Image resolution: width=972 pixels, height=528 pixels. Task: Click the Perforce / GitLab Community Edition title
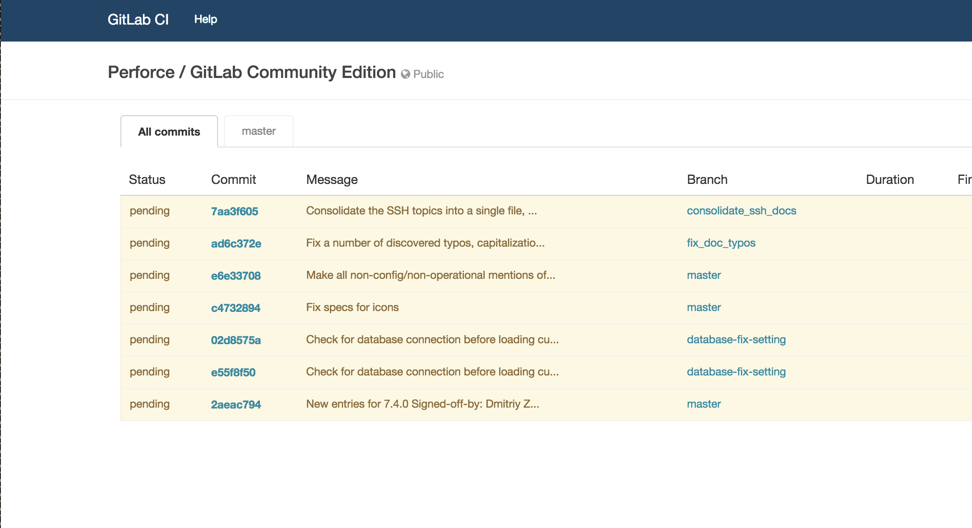[x=252, y=72]
